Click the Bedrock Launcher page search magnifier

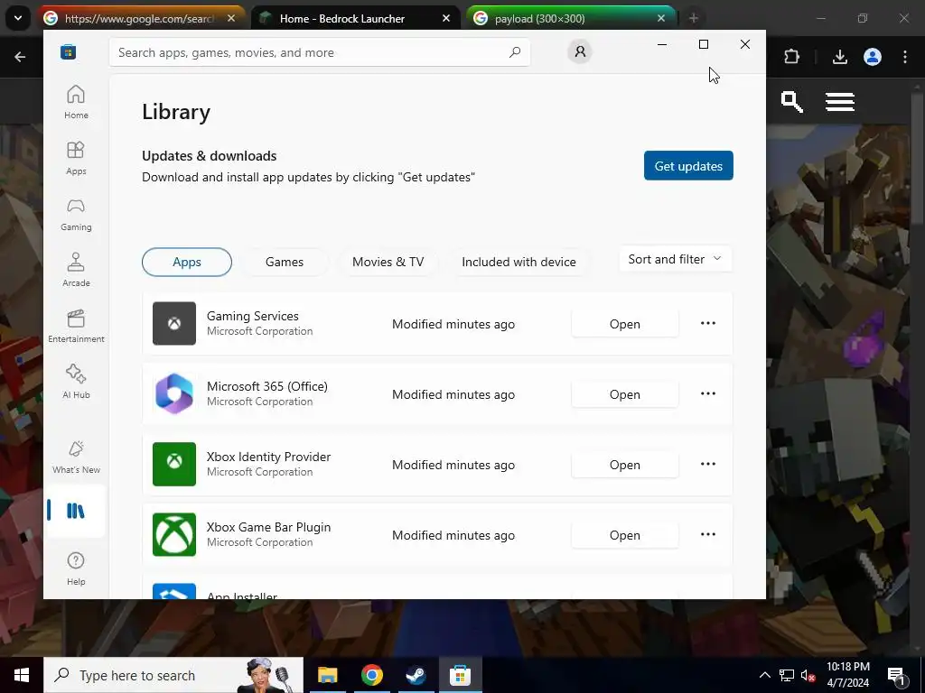[x=791, y=101]
